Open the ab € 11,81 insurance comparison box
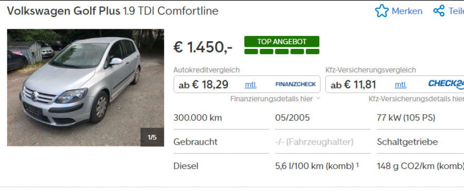This screenshot has height=192, width=464. click(395, 84)
